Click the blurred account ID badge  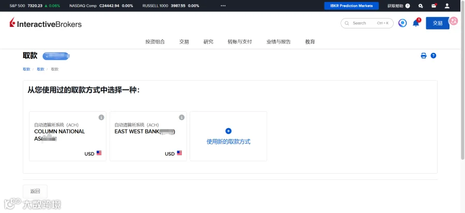pyautogui.click(x=56, y=56)
